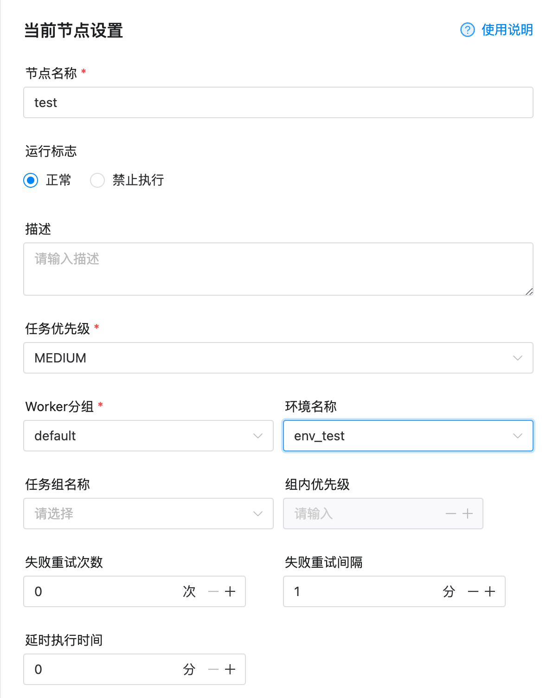Decrease 失败重试间隔 with minus icon

473,591
